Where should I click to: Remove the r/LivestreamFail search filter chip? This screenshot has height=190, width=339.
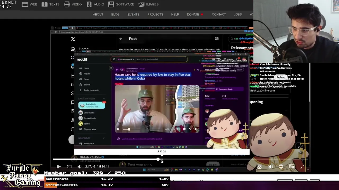pyautogui.click(x=133, y=59)
